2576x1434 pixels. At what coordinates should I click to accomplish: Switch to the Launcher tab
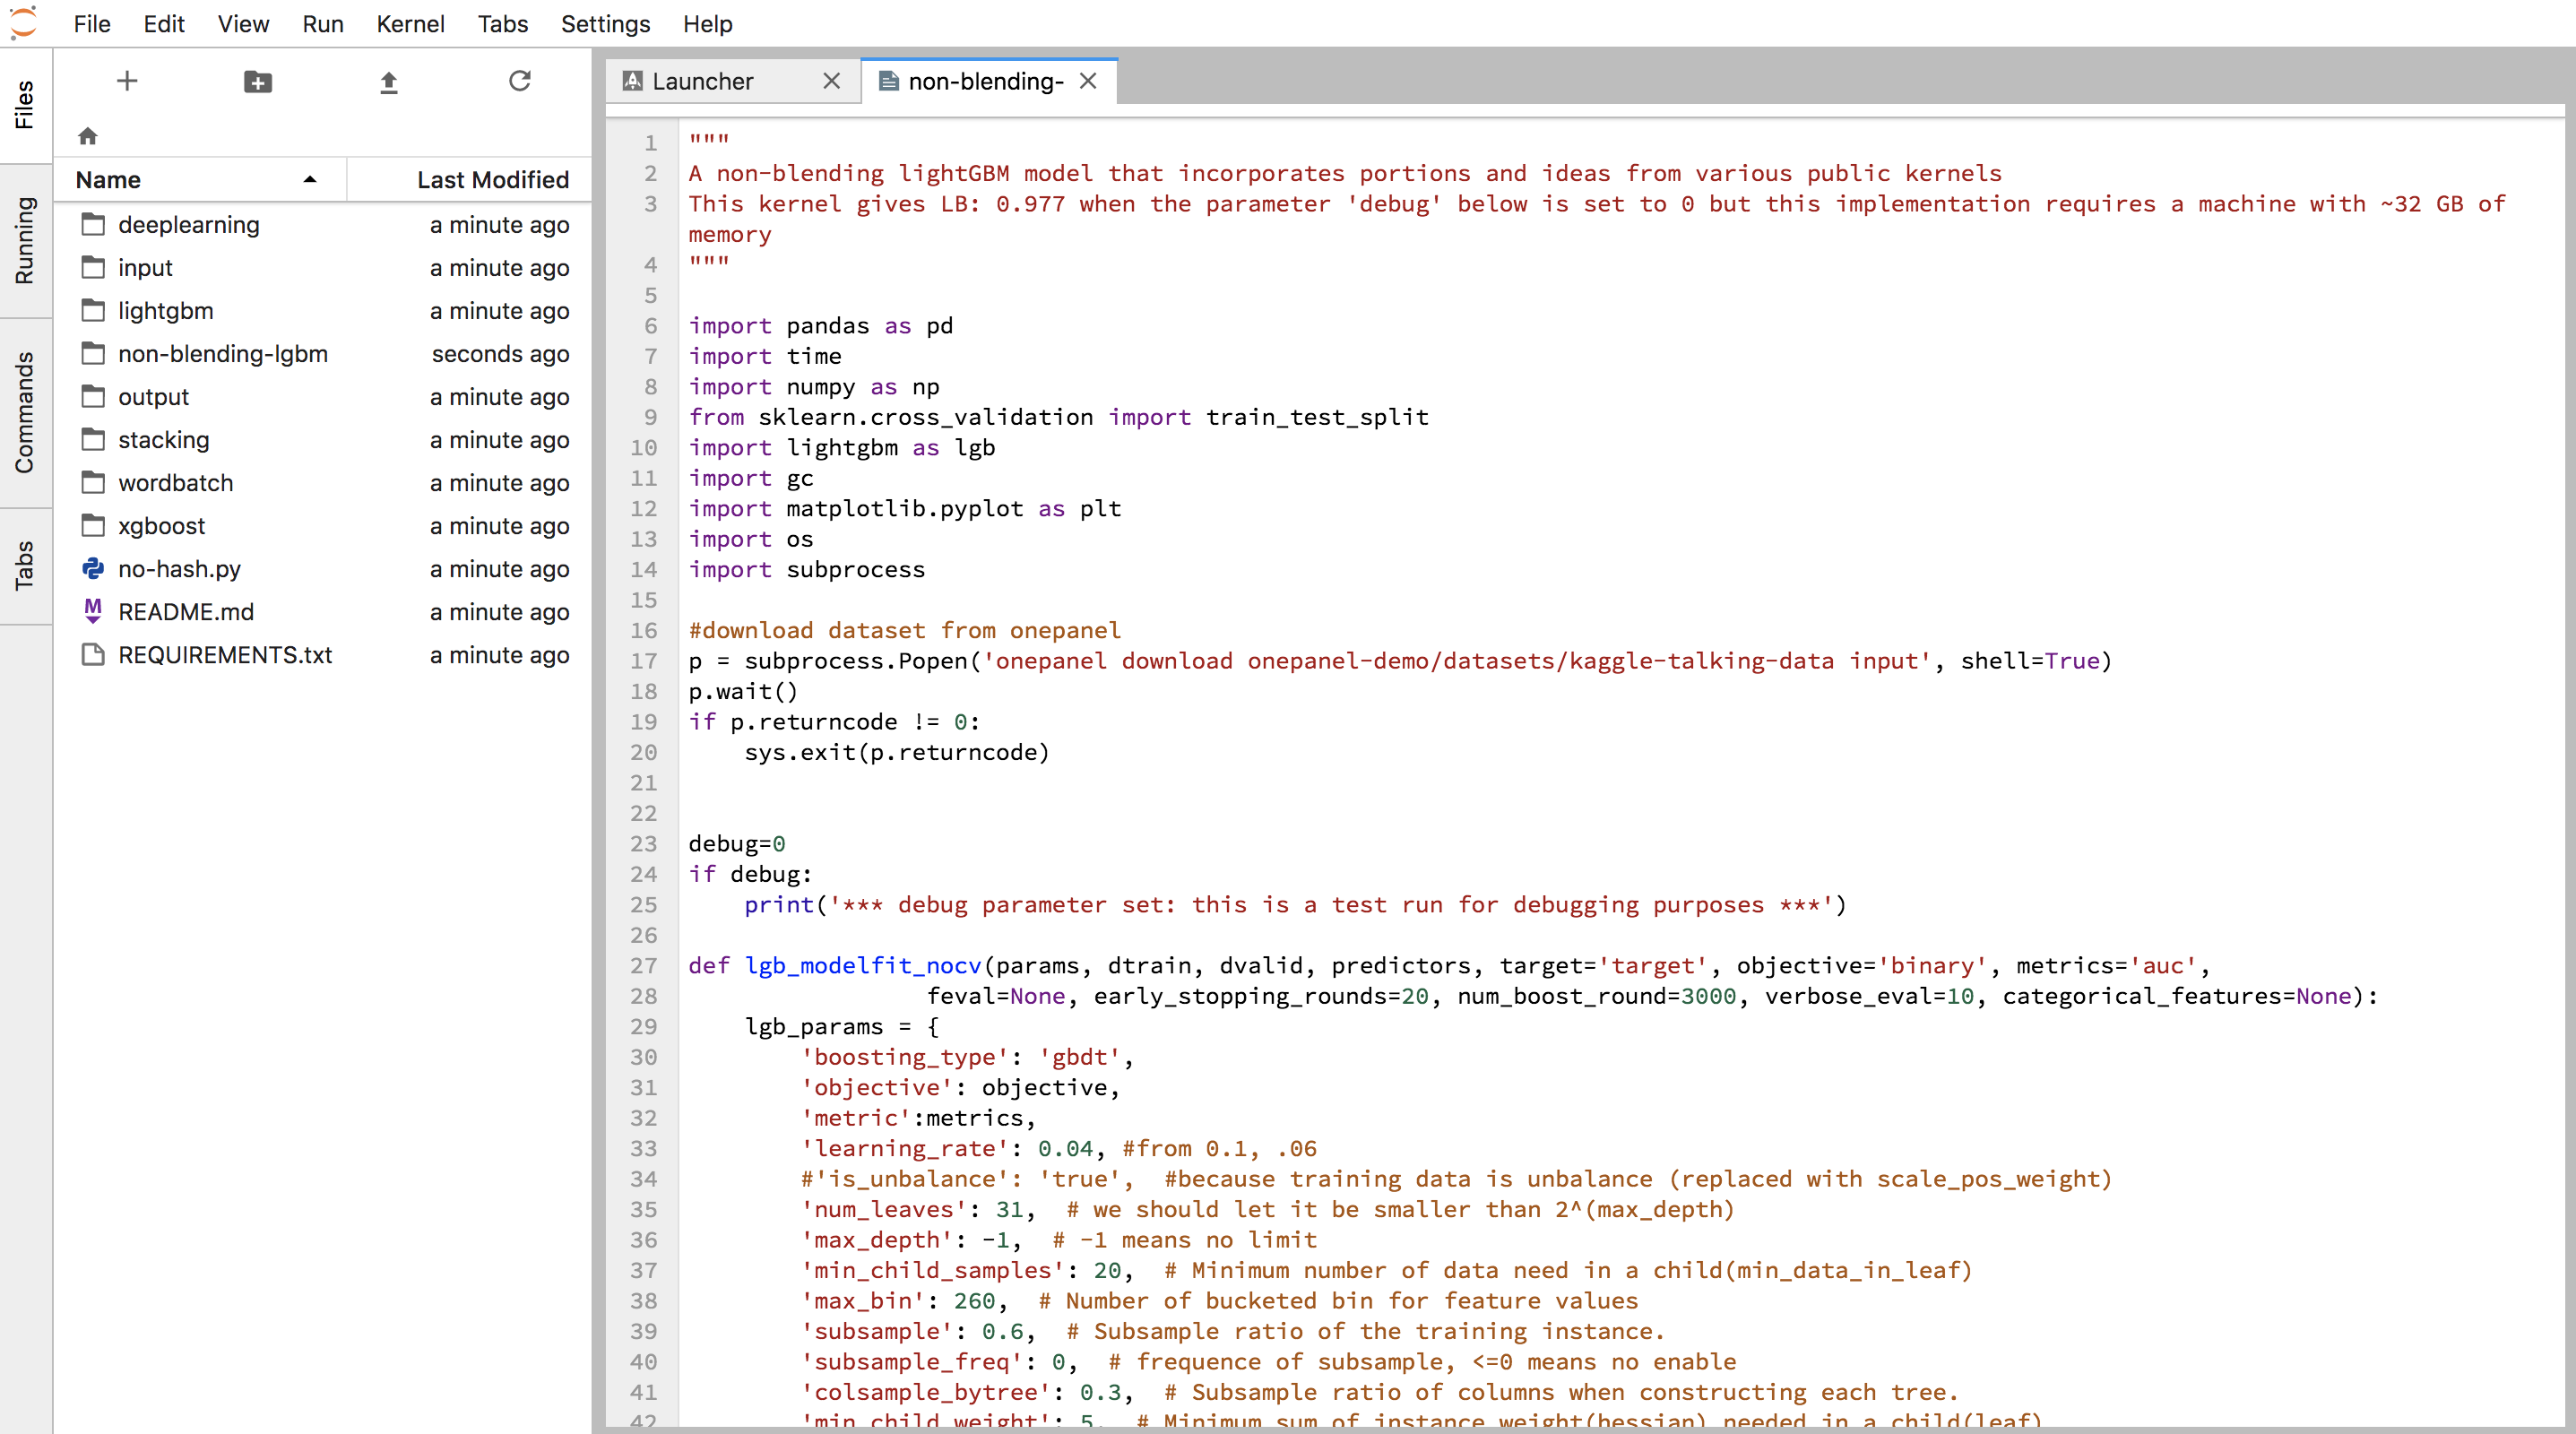point(703,81)
